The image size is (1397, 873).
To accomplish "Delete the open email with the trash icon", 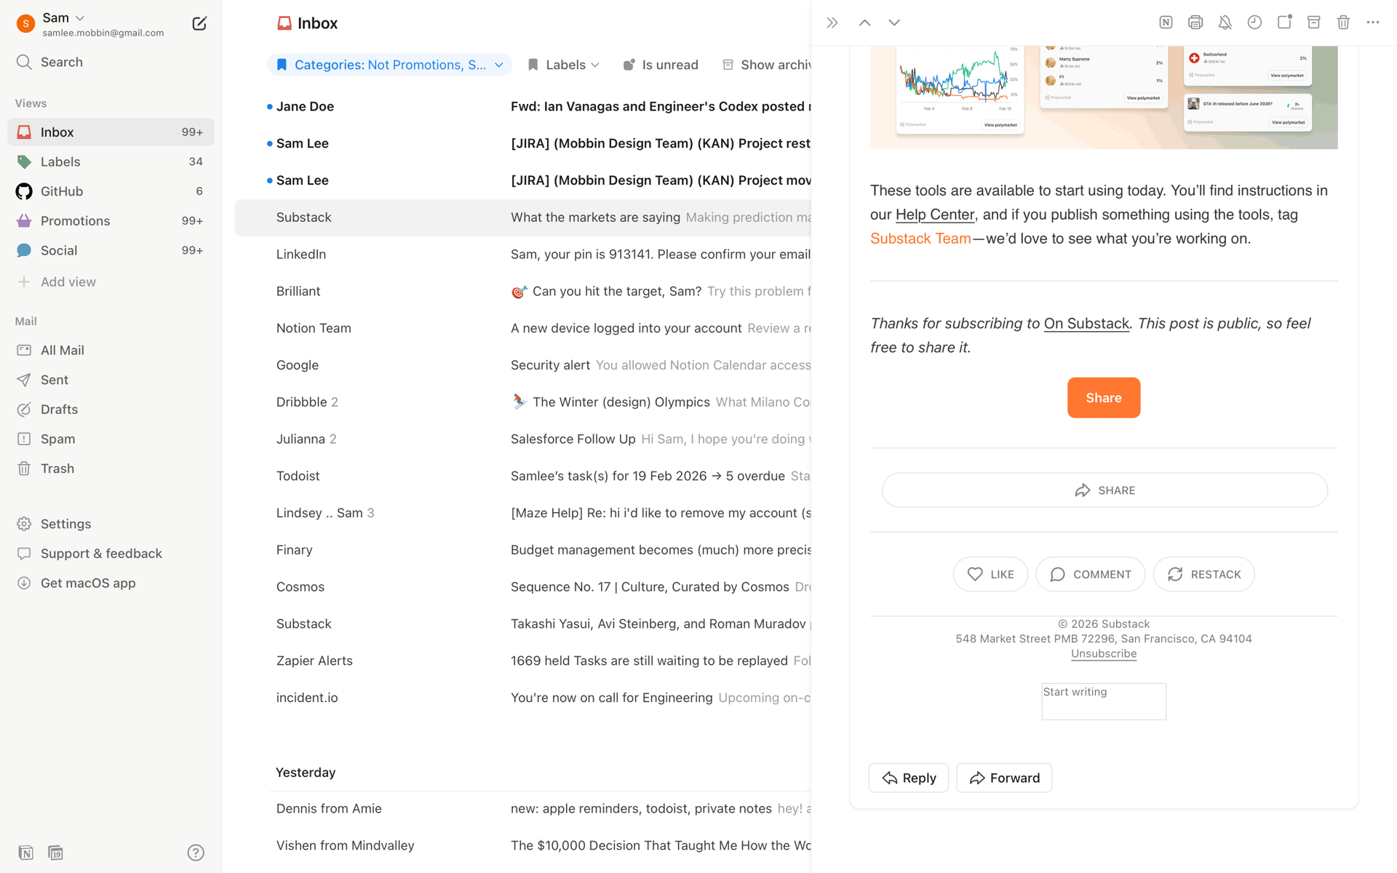I will point(1343,23).
